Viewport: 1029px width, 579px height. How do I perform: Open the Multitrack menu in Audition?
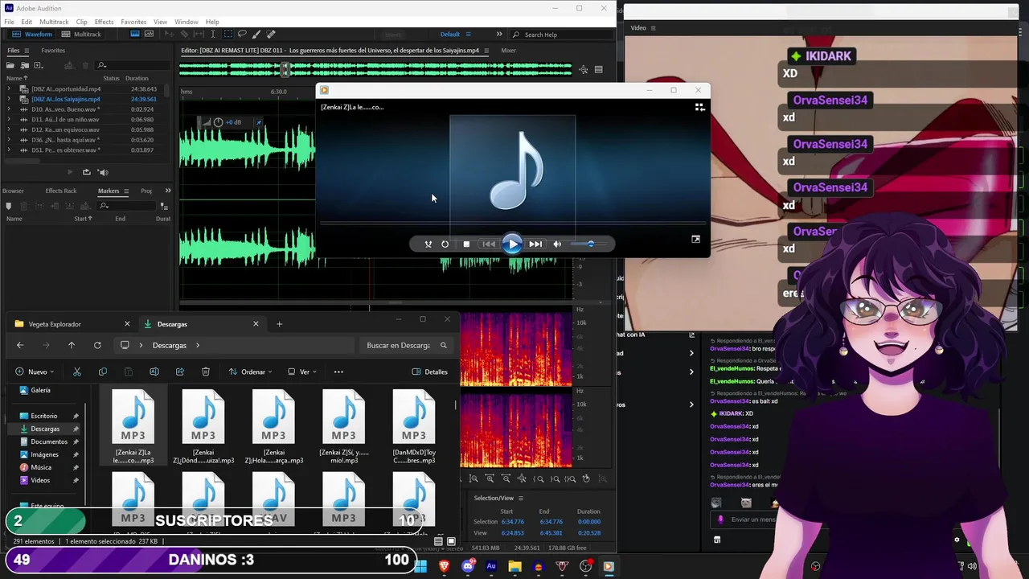click(x=54, y=22)
